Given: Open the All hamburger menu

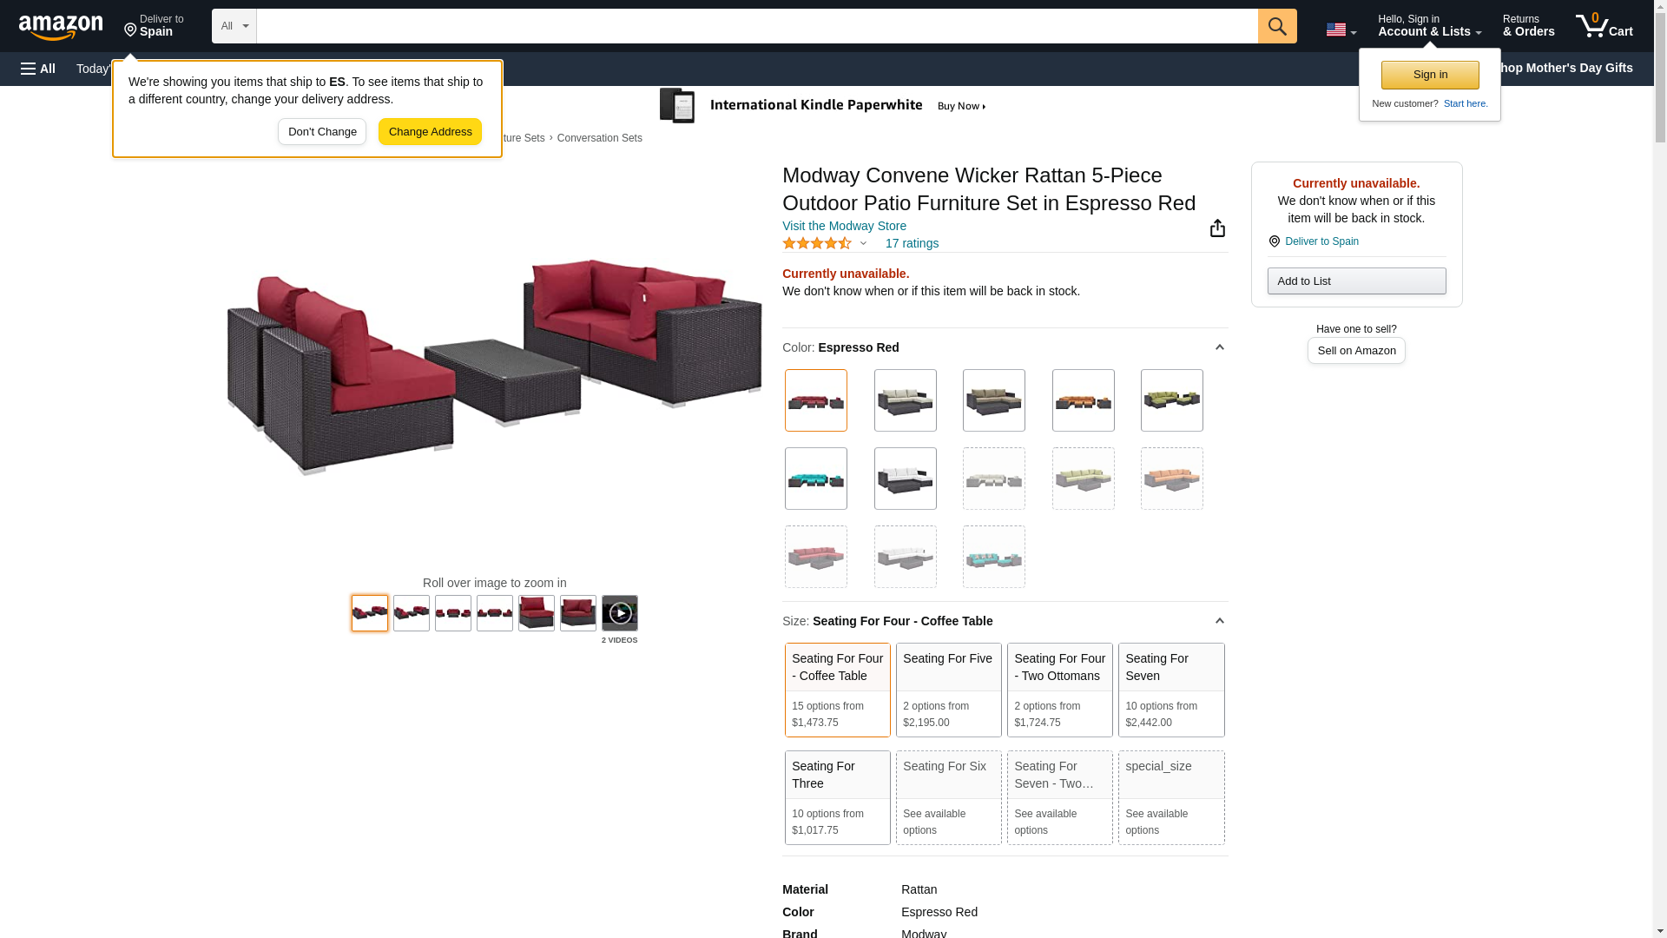Looking at the screenshot, I should [x=38, y=69].
